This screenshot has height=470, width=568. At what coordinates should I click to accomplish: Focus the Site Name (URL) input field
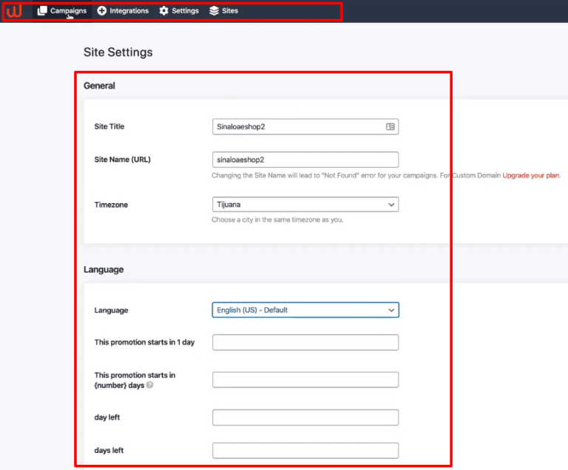[x=305, y=160]
